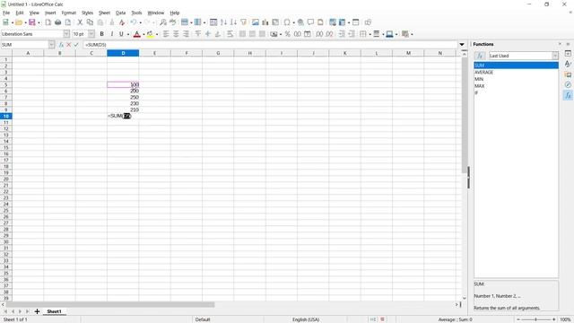The height and width of the screenshot is (323, 574).
Task: Click the vertical scrollbar thumb
Action: click(x=465, y=116)
